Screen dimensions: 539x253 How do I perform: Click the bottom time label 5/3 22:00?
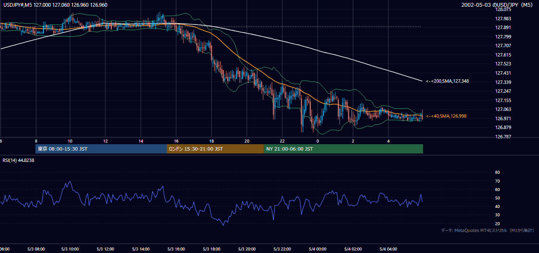click(x=283, y=249)
